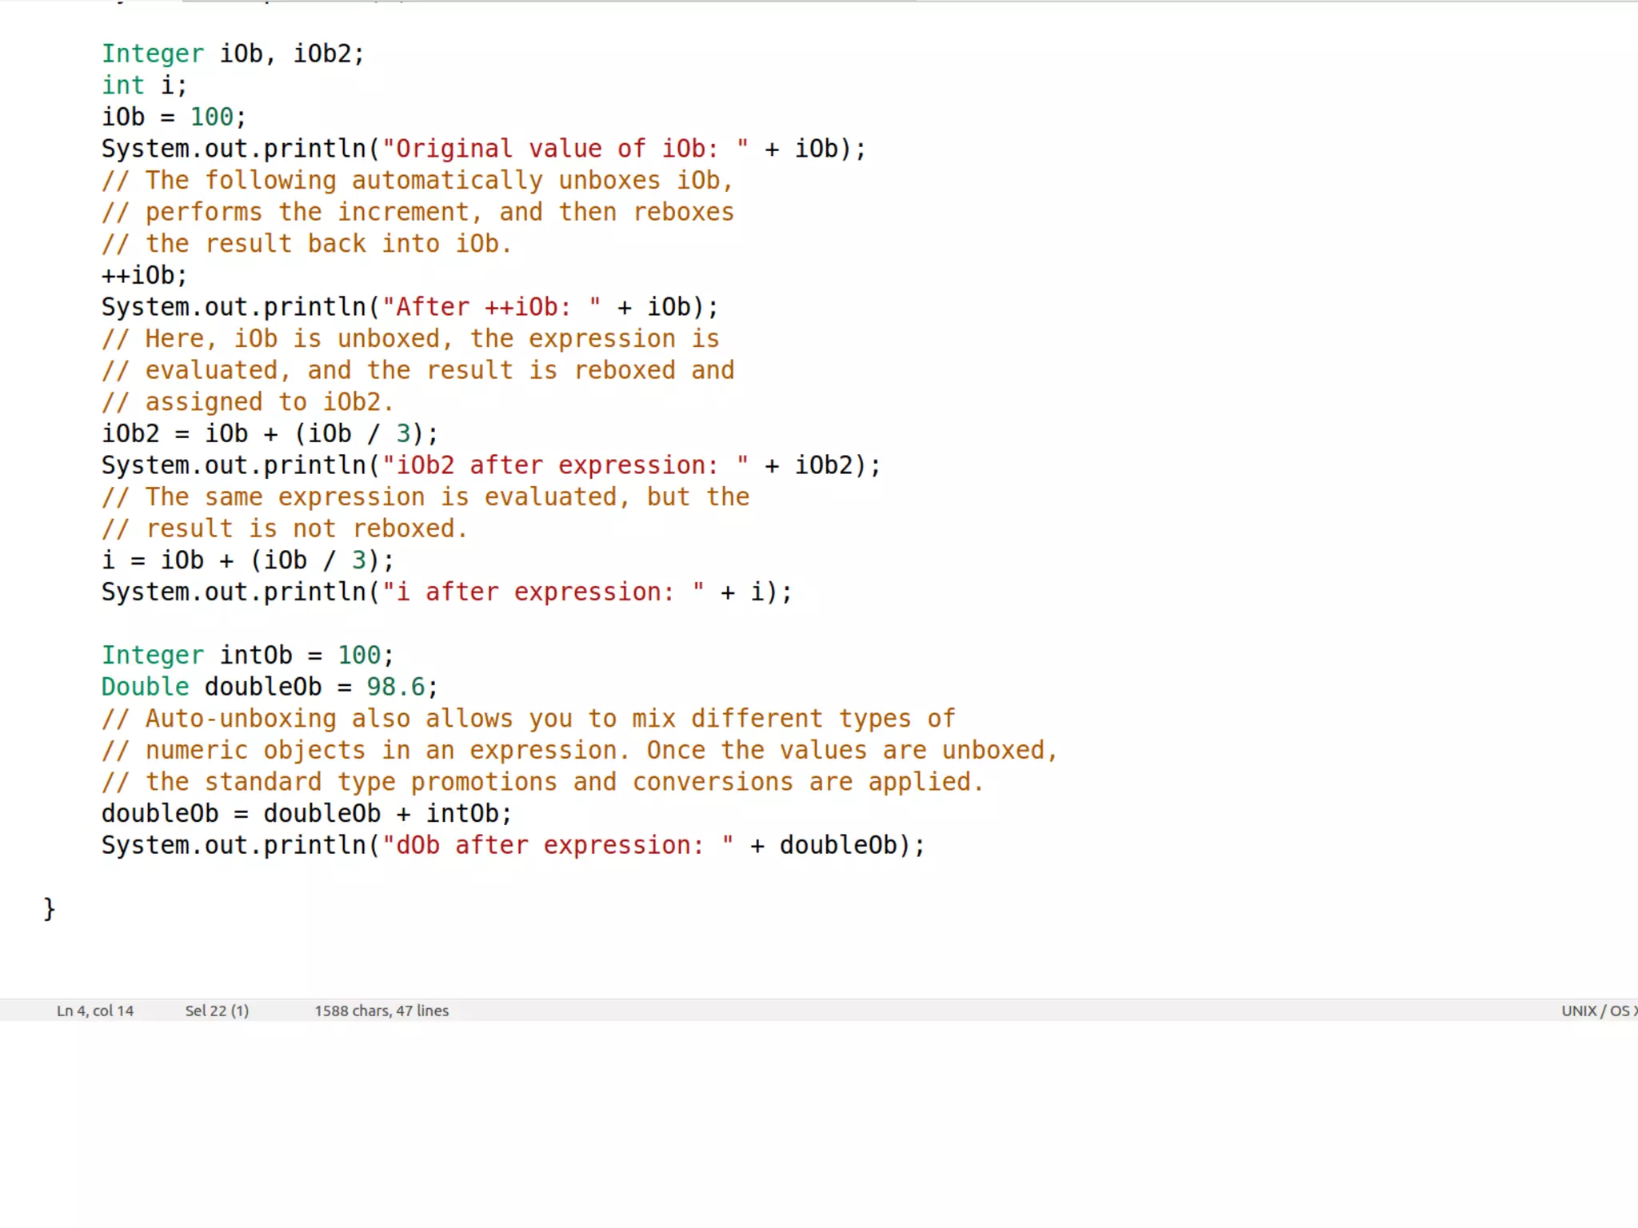Place cursor on '++iOb;' statement
The width and height of the screenshot is (1638, 1228).
point(144,275)
